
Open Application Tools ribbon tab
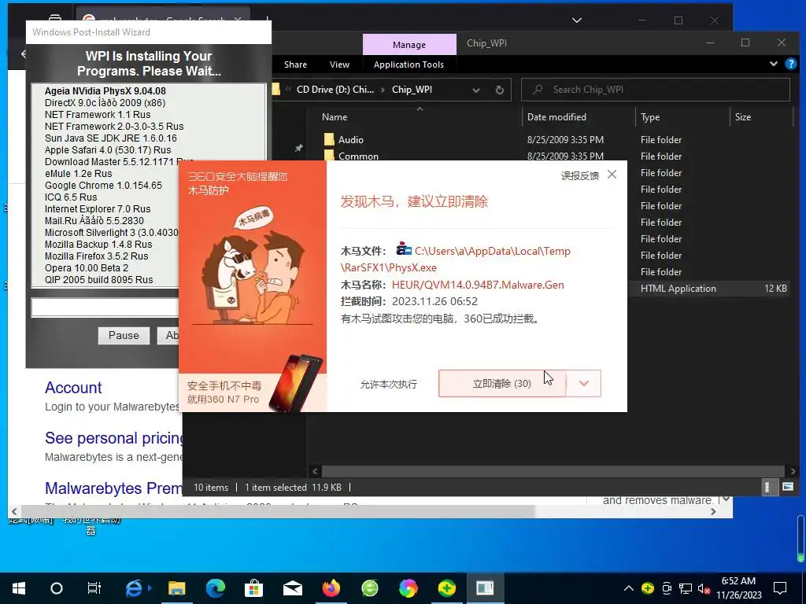click(x=409, y=64)
